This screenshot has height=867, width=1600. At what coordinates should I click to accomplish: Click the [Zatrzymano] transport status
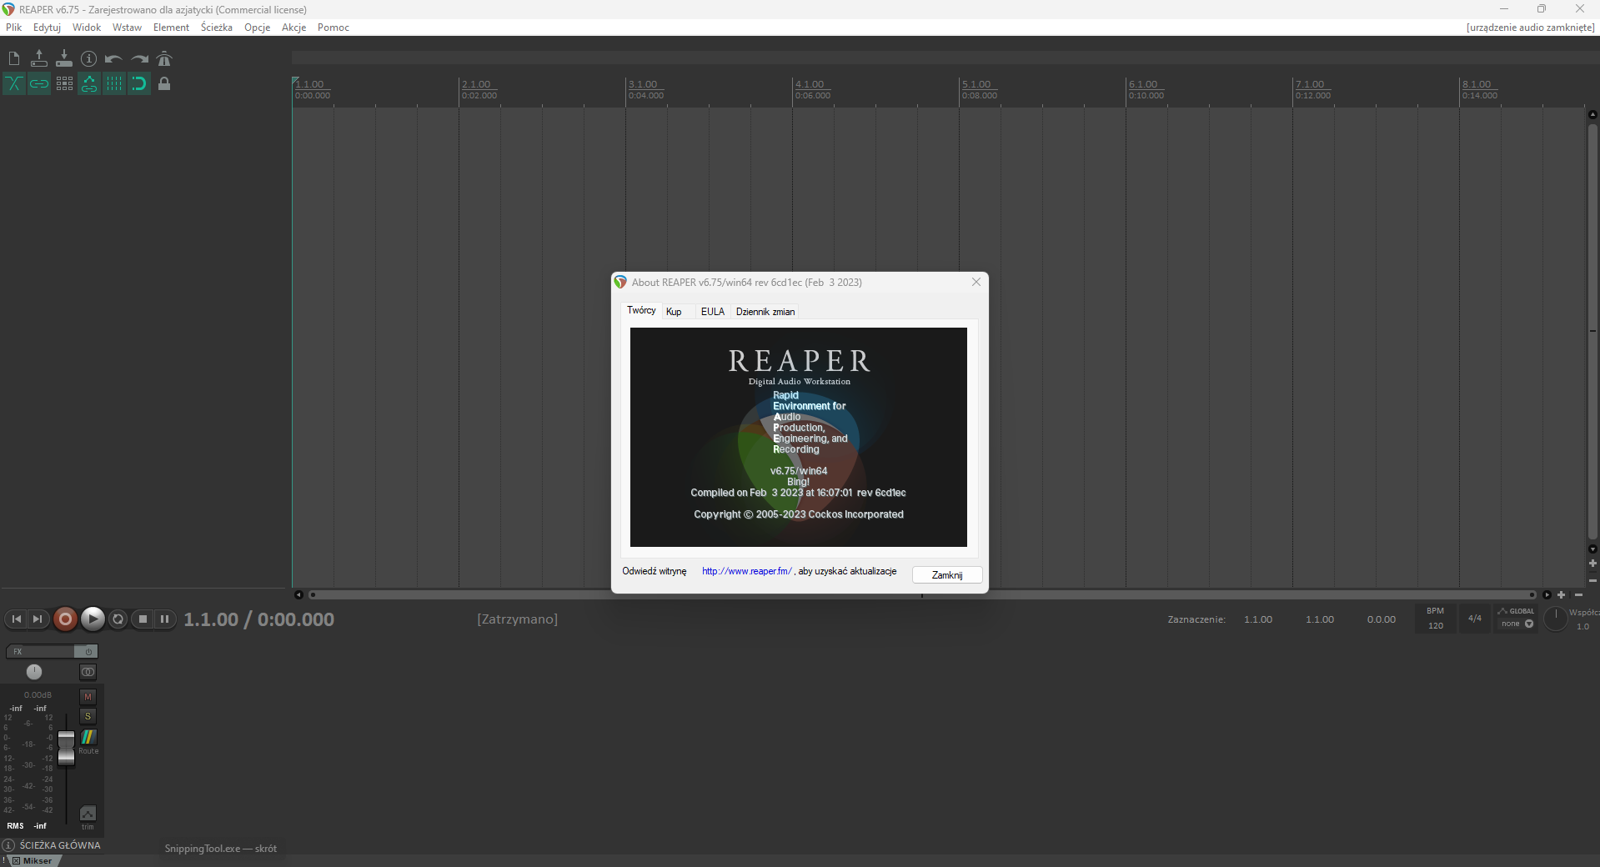[x=518, y=619]
